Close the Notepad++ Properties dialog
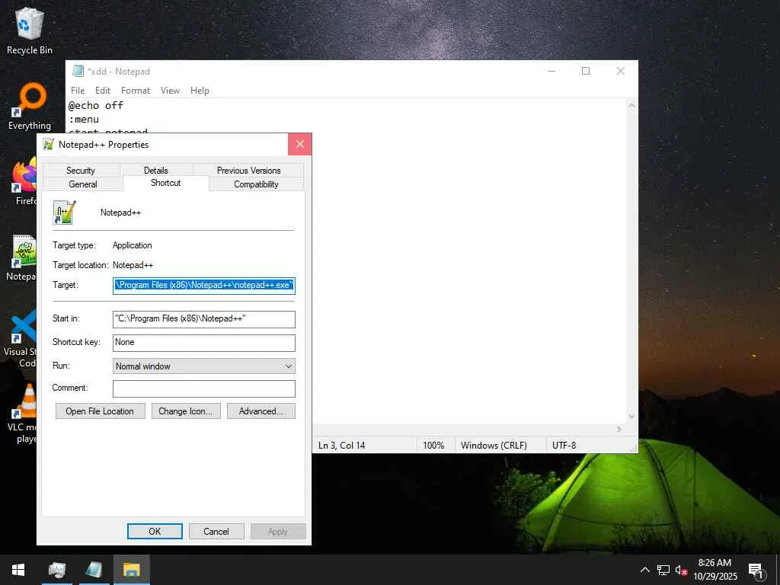Viewport: 780px width, 585px height. (299, 144)
